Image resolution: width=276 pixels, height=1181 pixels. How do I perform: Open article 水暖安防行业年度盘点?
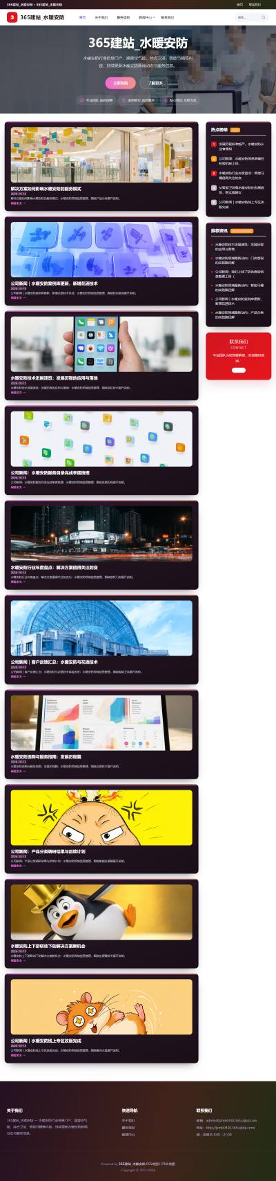(x=54, y=568)
